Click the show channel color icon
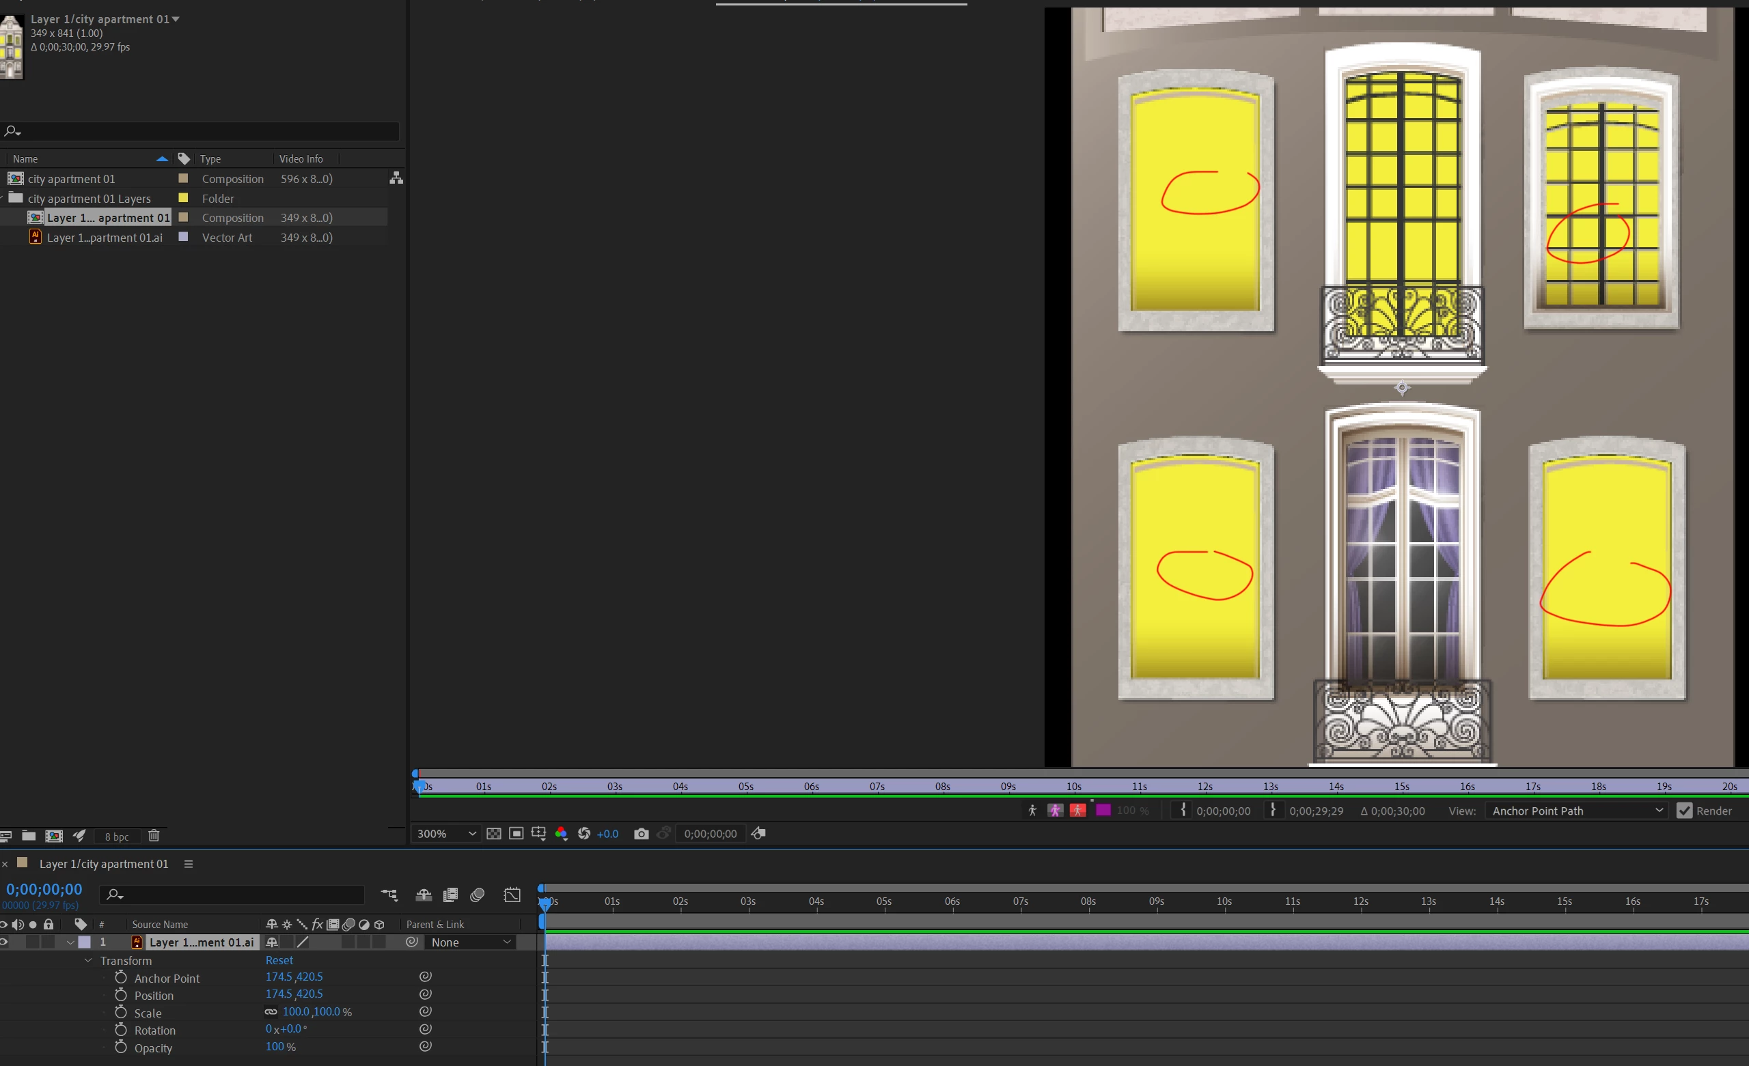This screenshot has width=1749, height=1066. tap(561, 834)
